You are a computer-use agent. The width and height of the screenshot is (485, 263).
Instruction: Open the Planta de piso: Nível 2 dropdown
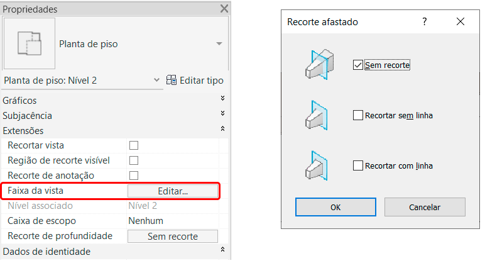(156, 81)
